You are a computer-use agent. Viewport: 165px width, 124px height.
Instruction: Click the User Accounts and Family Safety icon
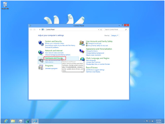[x=82, y=43]
